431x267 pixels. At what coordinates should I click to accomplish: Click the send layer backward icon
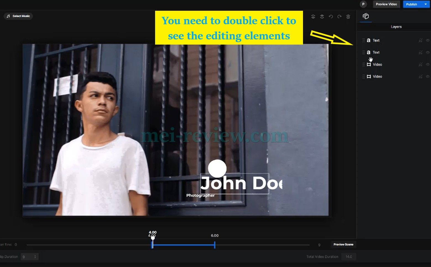coord(313,17)
